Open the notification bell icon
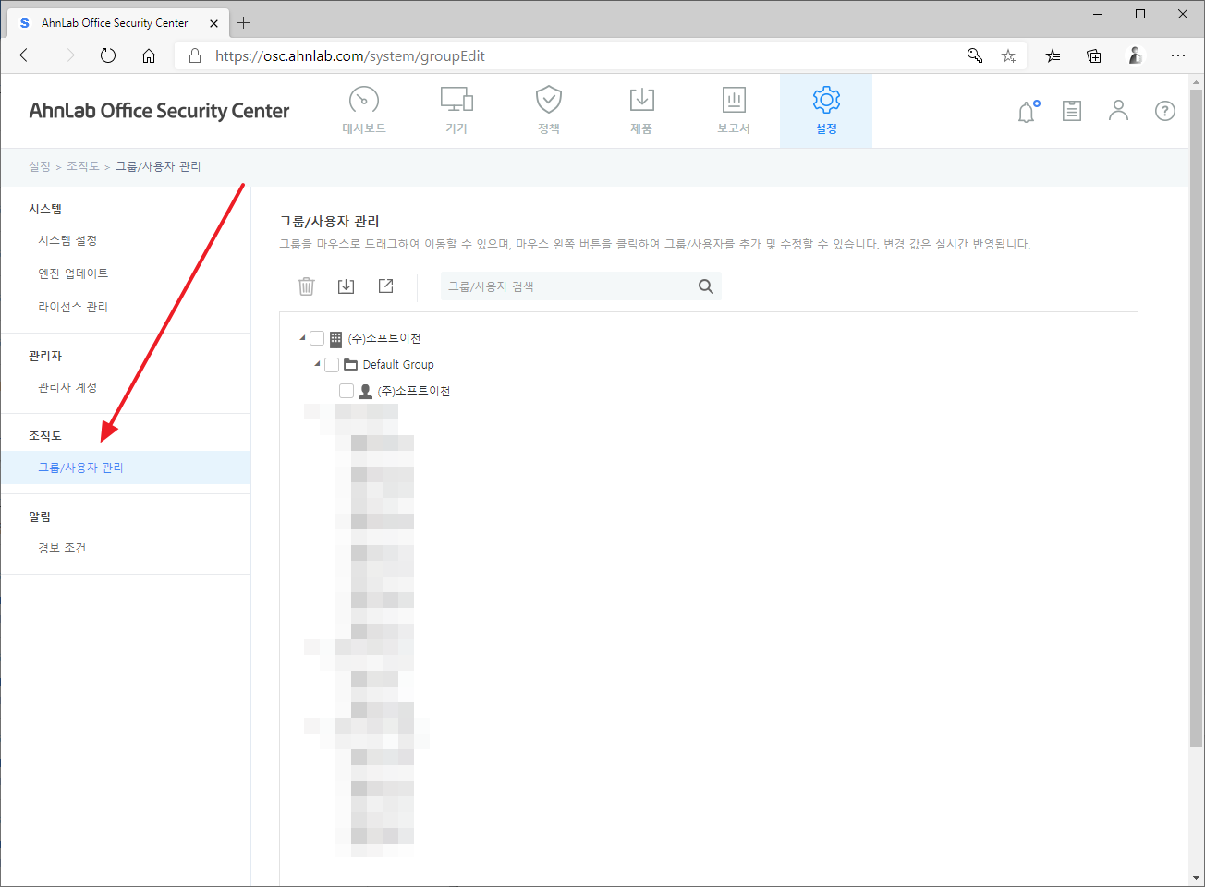The width and height of the screenshot is (1205, 887). coord(1028,112)
